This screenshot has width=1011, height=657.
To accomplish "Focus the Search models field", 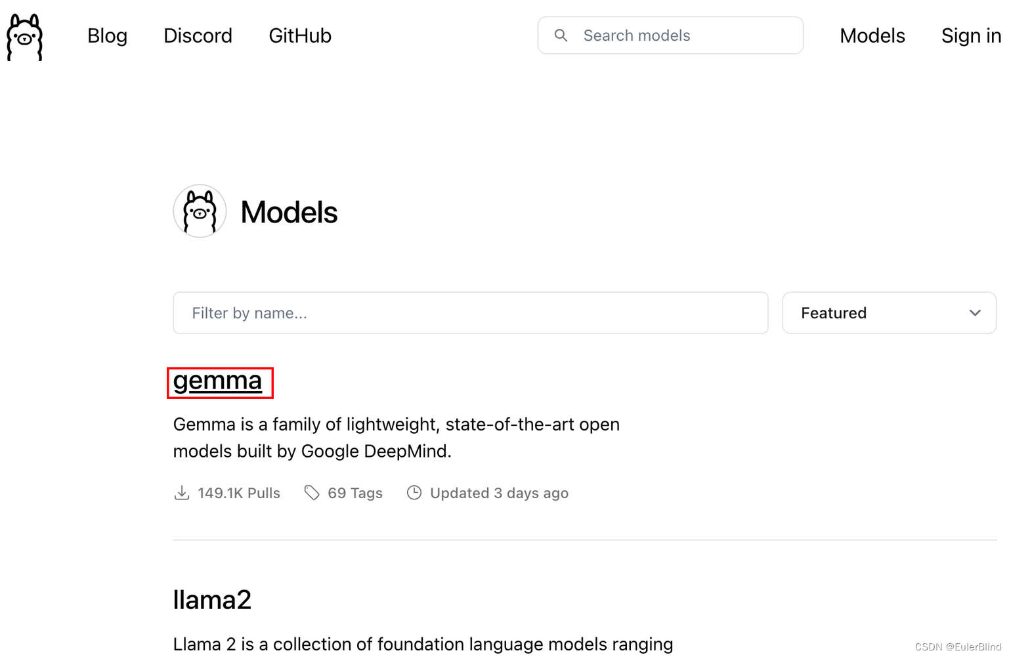I will tap(670, 35).
